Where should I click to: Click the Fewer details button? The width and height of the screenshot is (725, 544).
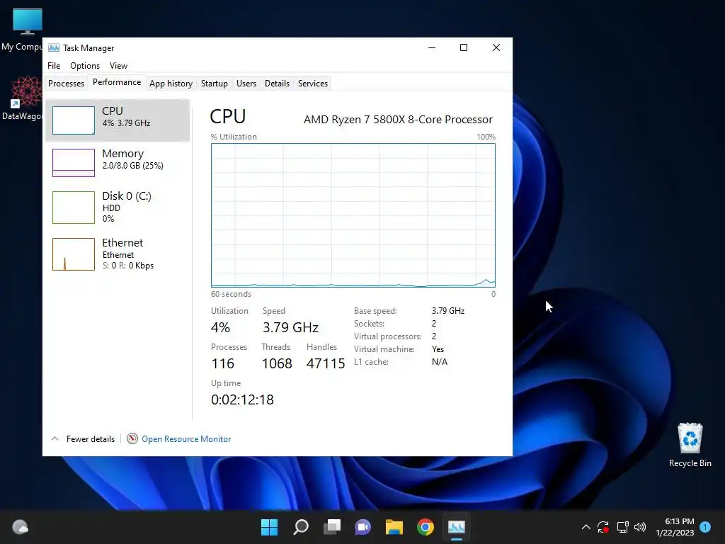pyautogui.click(x=90, y=439)
